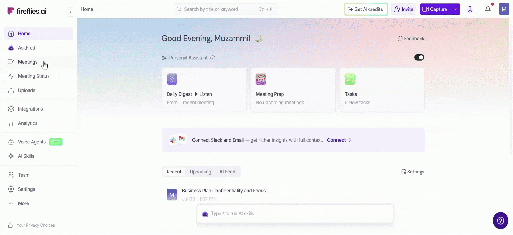The image size is (513, 235).
Task: Click the Connect link for Slack and Email
Action: point(339,140)
